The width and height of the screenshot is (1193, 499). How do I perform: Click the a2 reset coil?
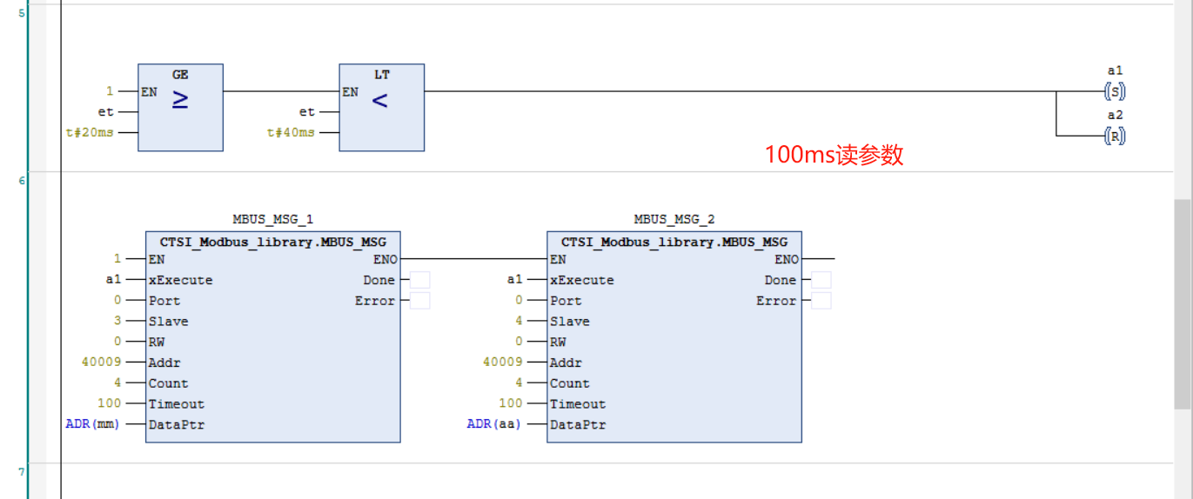1115,136
